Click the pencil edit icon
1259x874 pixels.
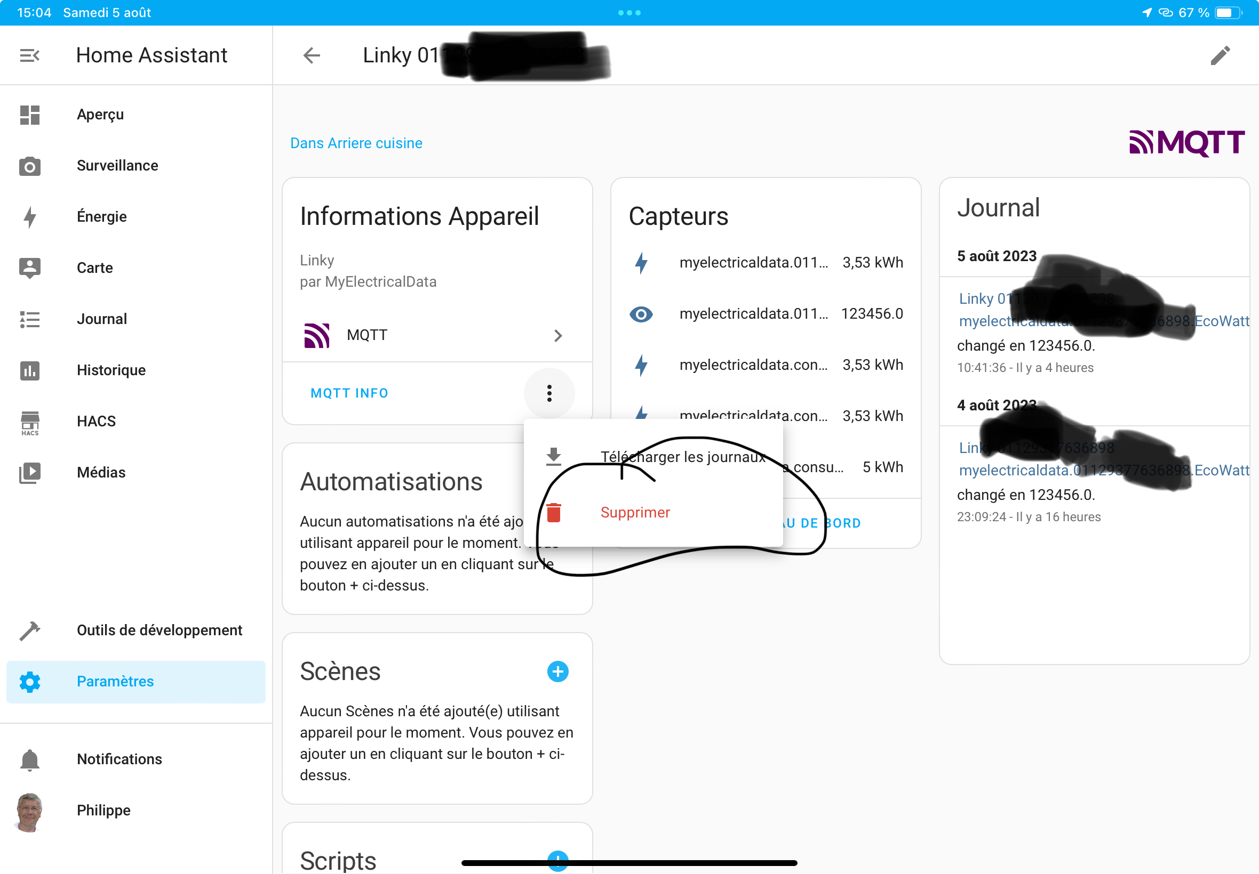coord(1220,55)
